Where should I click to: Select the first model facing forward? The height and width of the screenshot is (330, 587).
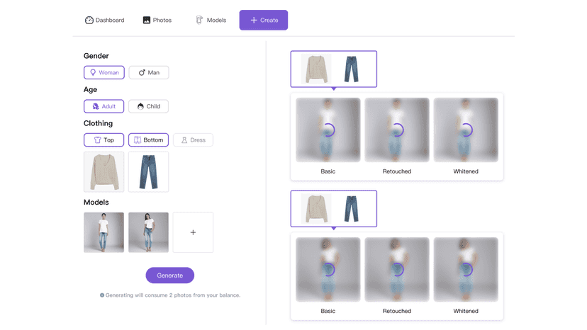[104, 232]
